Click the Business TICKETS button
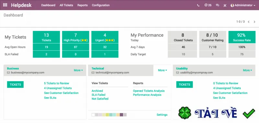 (15, 84)
